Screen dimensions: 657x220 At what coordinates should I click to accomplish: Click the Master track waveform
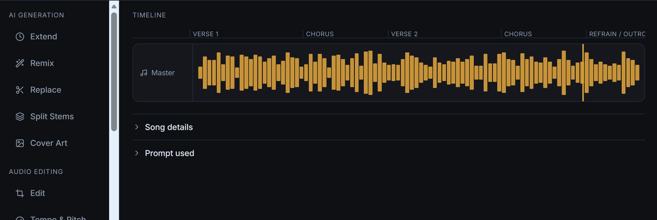[418, 73]
